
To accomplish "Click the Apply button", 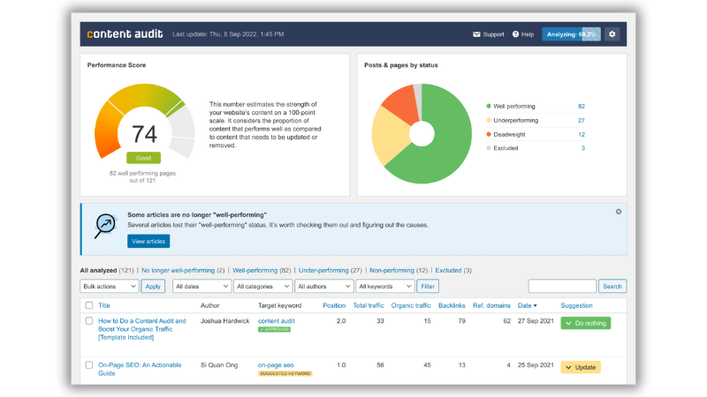I will tap(153, 286).
